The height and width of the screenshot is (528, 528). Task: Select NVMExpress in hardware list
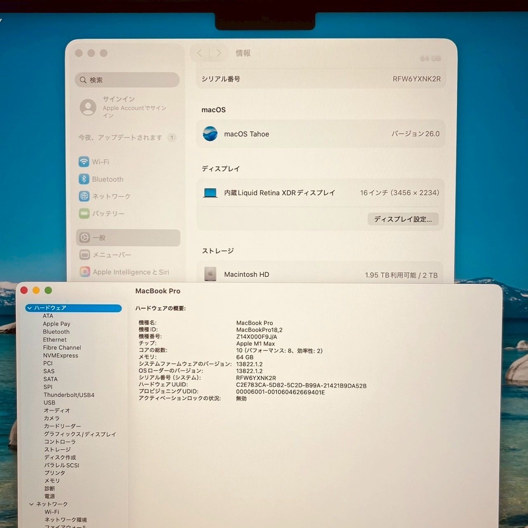tap(60, 356)
